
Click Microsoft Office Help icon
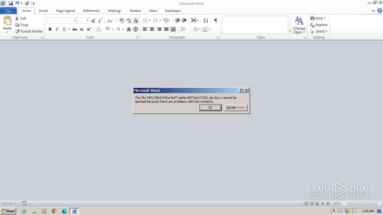(x=380, y=11)
